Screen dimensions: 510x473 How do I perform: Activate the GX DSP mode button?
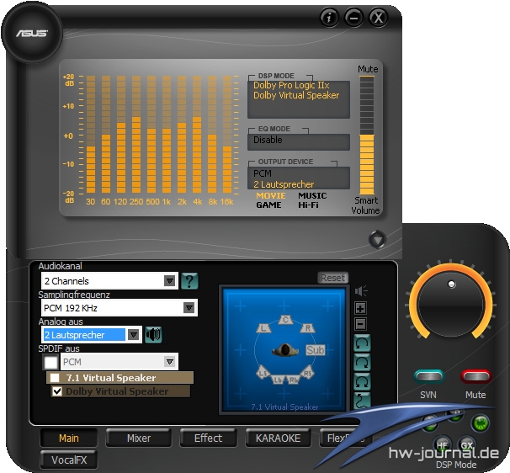(467, 444)
